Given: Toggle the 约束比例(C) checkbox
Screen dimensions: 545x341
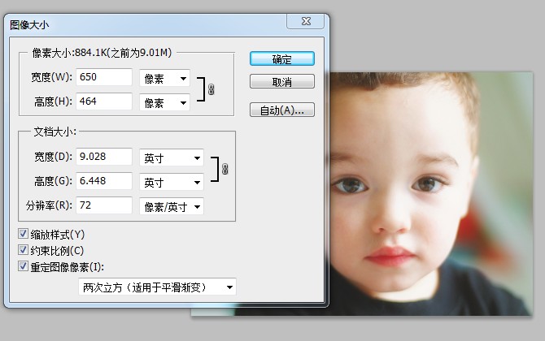Looking at the screenshot, I should pos(23,250).
